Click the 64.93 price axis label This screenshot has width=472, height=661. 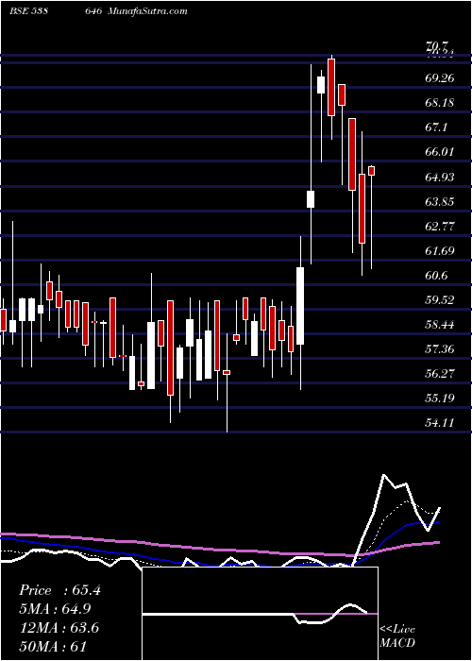click(x=440, y=177)
